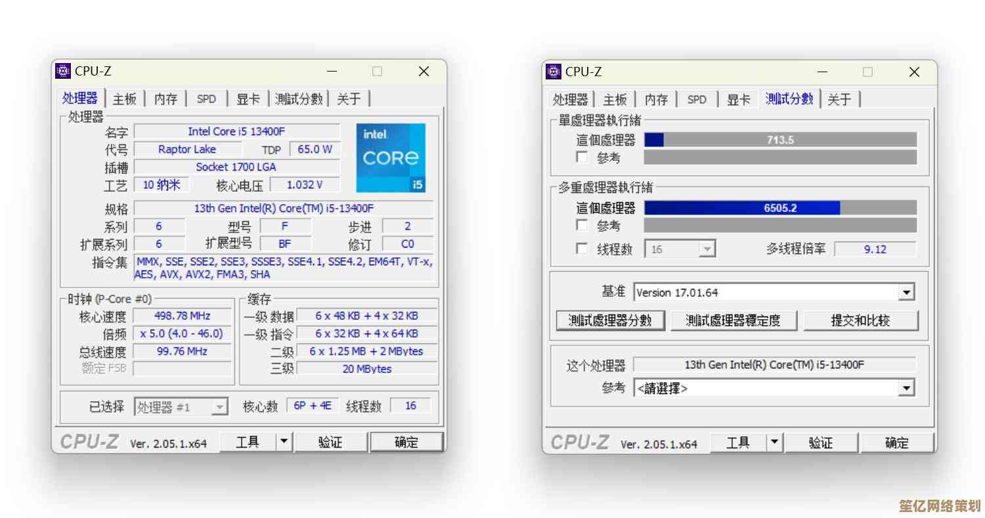Click the CPU-Z logo at the bottom of the left window
Image resolution: width=985 pixels, height=518 pixels.
pyautogui.click(x=89, y=442)
